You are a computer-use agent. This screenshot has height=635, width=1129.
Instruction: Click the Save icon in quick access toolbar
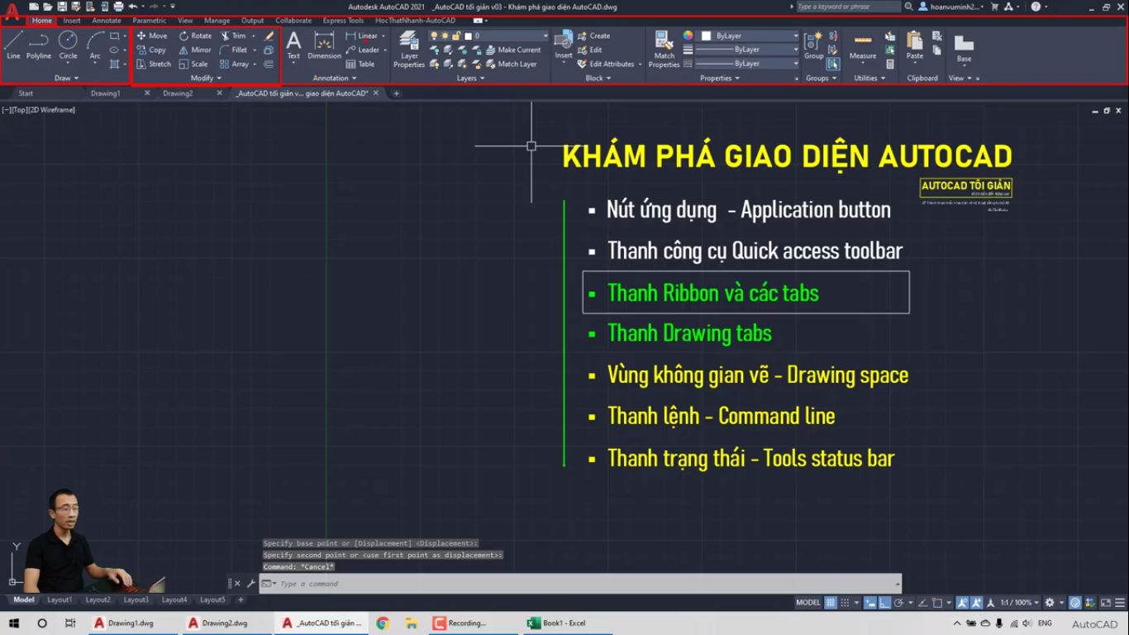pyautogui.click(x=62, y=7)
